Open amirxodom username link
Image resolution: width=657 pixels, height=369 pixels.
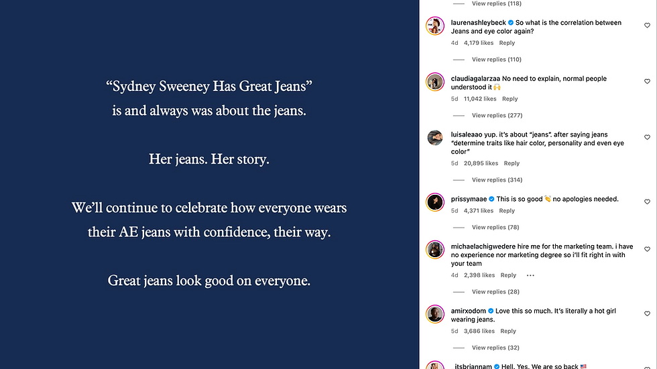[x=469, y=311]
